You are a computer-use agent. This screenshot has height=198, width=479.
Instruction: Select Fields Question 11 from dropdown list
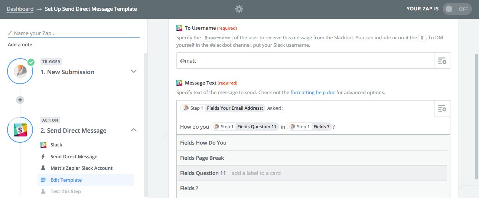(203, 173)
